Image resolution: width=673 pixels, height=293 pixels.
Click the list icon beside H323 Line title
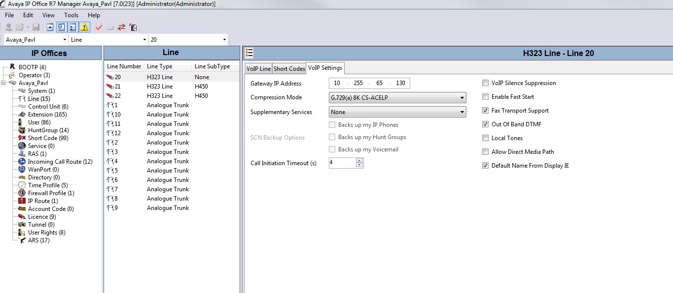(x=249, y=53)
